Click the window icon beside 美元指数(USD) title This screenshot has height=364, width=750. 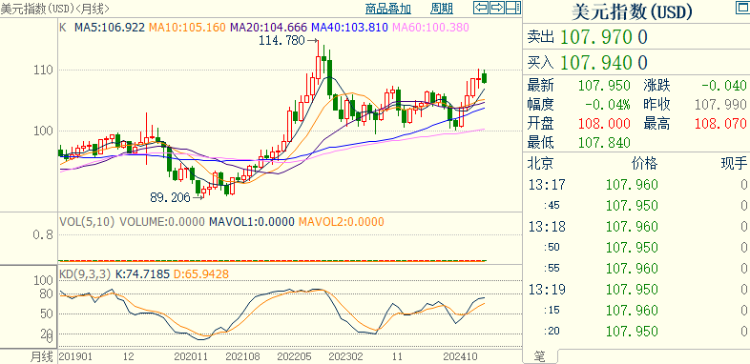pyautogui.click(x=741, y=9)
